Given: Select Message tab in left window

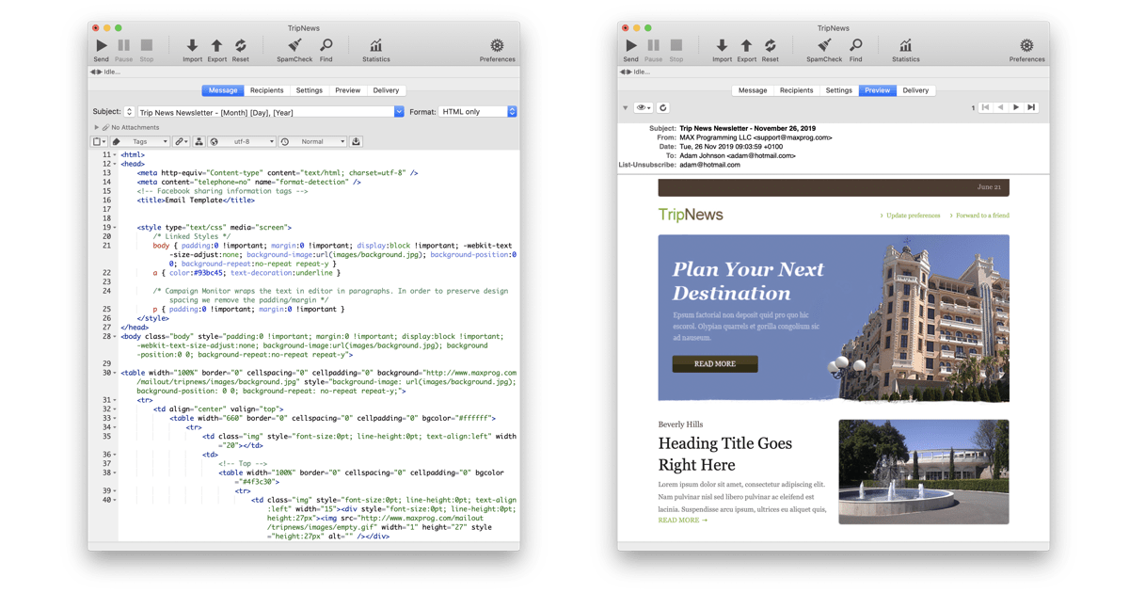Looking at the screenshot, I should click(x=223, y=90).
